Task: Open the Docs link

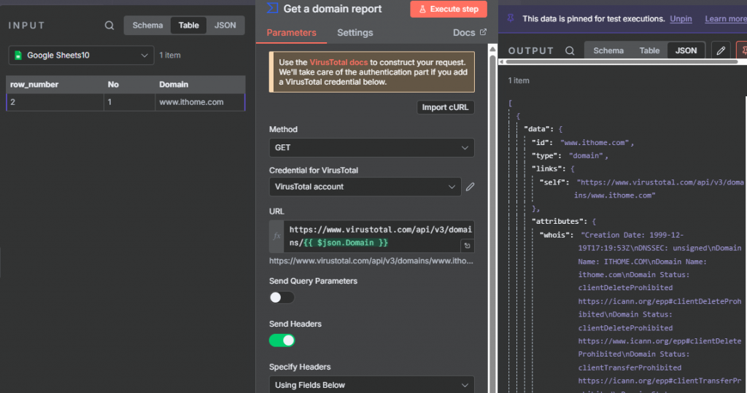Action: (469, 32)
